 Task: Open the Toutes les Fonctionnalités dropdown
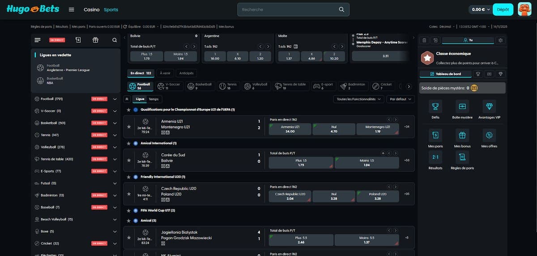[358, 99]
